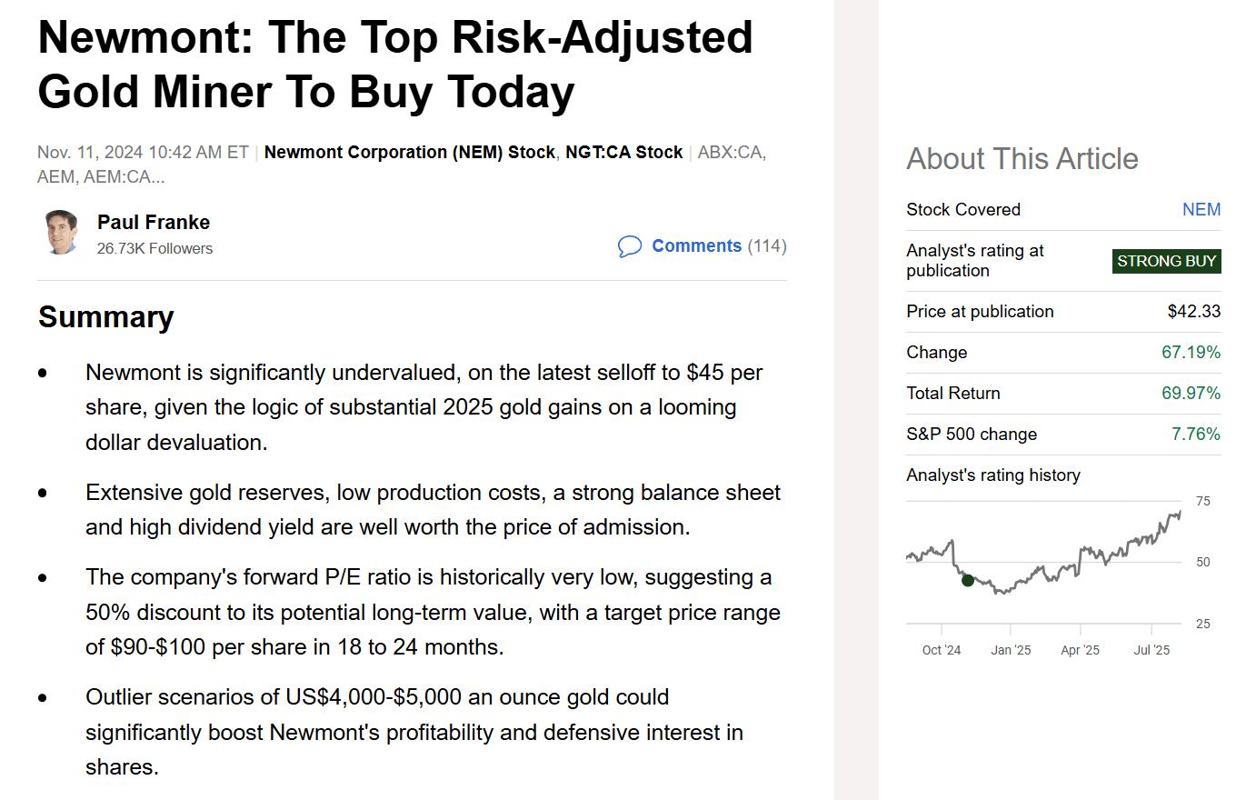Open the NGT:CA Stock page
Image resolution: width=1246 pixels, height=800 pixels.
pos(624,152)
